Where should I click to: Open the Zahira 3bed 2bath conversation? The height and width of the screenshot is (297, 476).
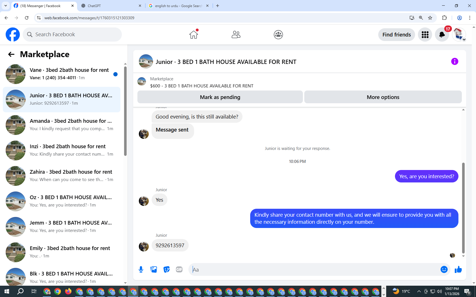61,176
